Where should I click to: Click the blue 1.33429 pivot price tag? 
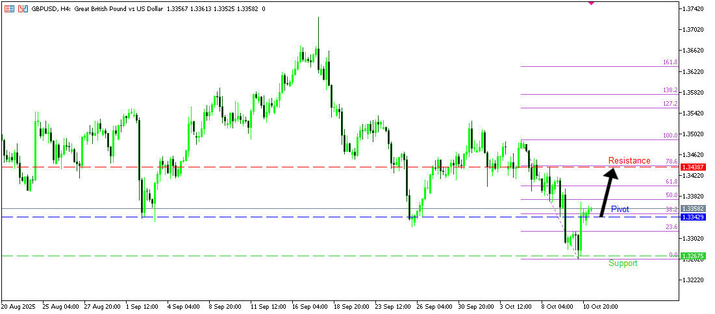[x=693, y=217]
